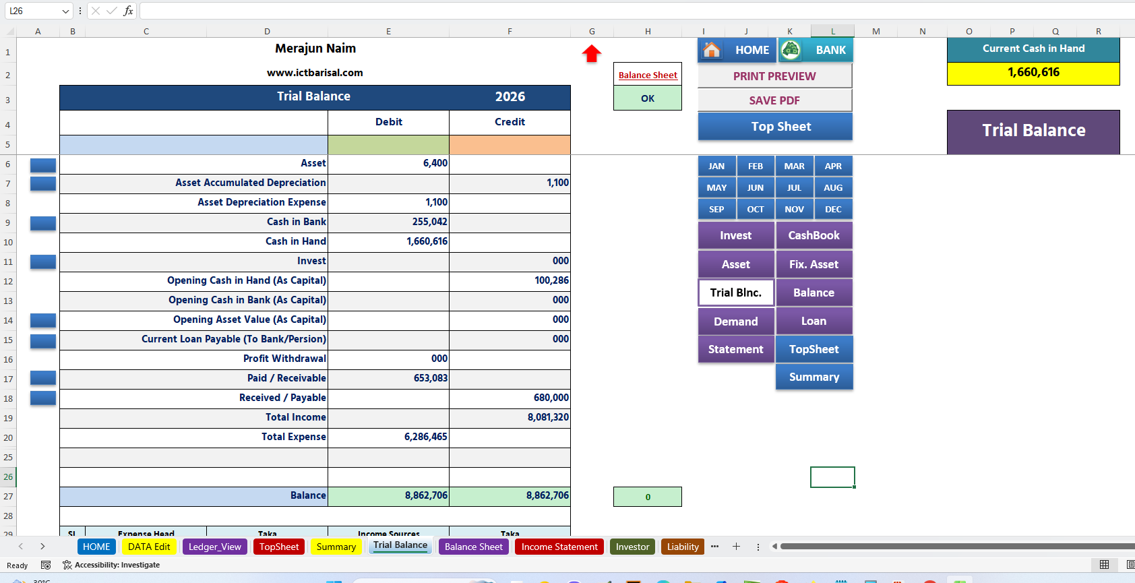The width and height of the screenshot is (1135, 583).
Task: Click next sheet navigation arrow
Action: (42, 547)
